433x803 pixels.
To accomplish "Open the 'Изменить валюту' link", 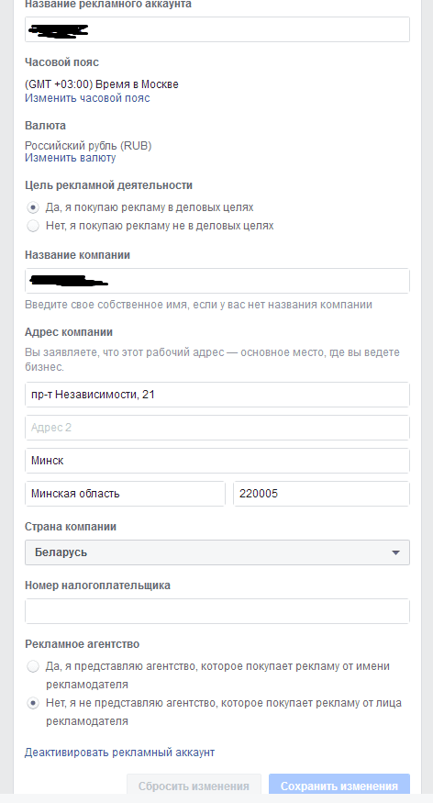I will pos(70,158).
